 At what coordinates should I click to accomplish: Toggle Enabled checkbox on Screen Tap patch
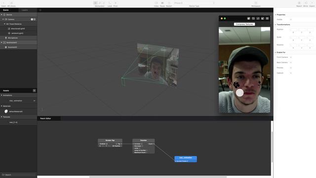pos(107,144)
